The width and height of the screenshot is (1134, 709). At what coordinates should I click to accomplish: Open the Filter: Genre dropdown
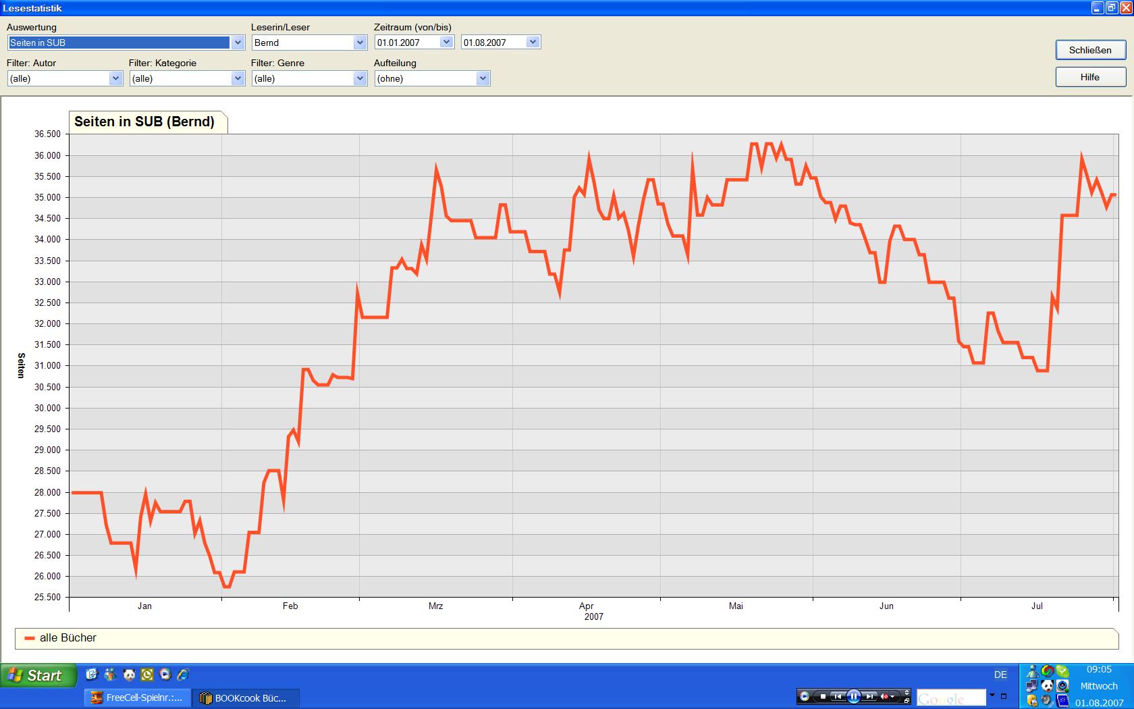360,78
